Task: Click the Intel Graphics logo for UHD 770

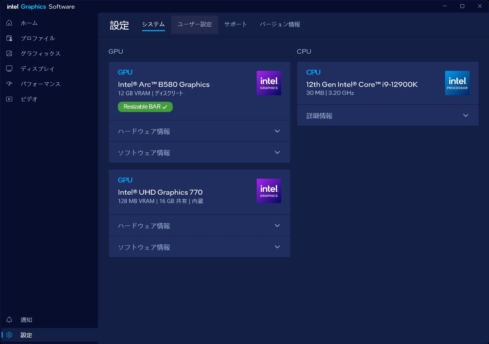Action: [269, 191]
